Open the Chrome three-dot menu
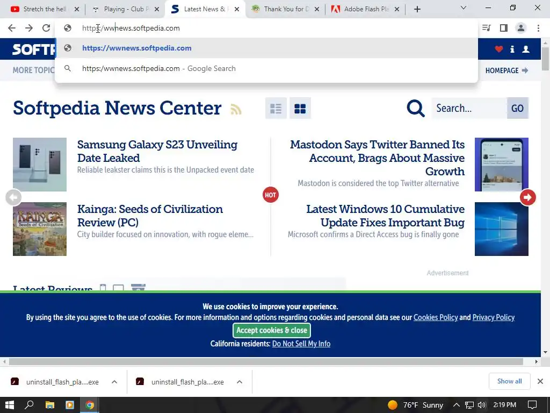This screenshot has width=550, height=413. click(x=538, y=28)
